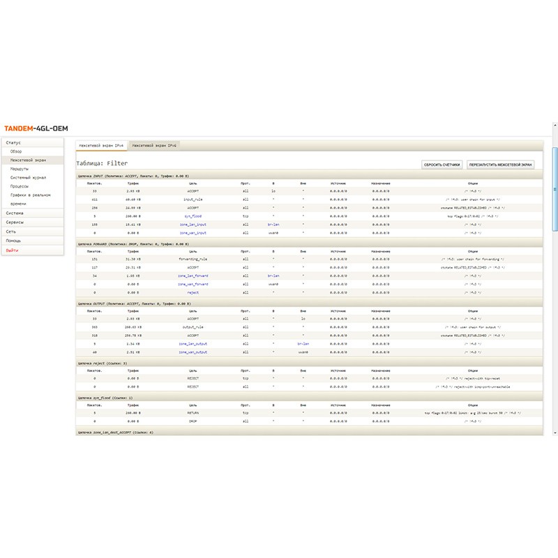This screenshot has height=558, width=558.
Task: Go to the Маршруты page
Action: [20, 169]
